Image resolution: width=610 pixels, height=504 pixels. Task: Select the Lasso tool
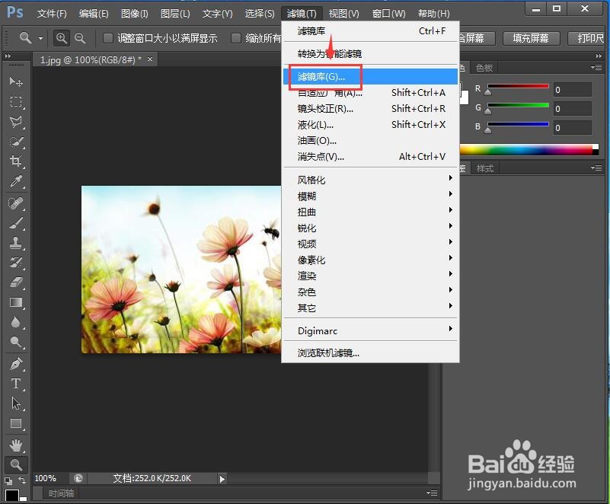(16, 123)
